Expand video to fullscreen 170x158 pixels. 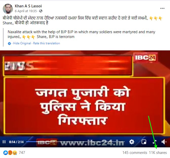tap(155, 142)
